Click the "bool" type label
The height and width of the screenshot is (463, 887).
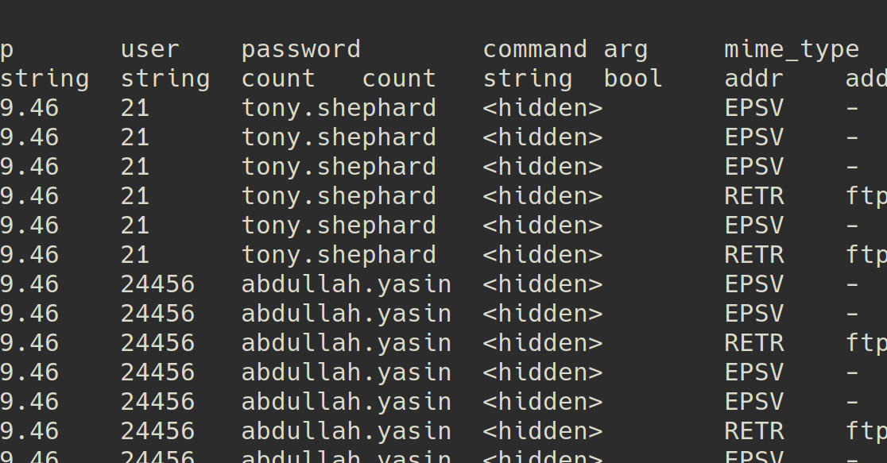pyautogui.click(x=633, y=79)
